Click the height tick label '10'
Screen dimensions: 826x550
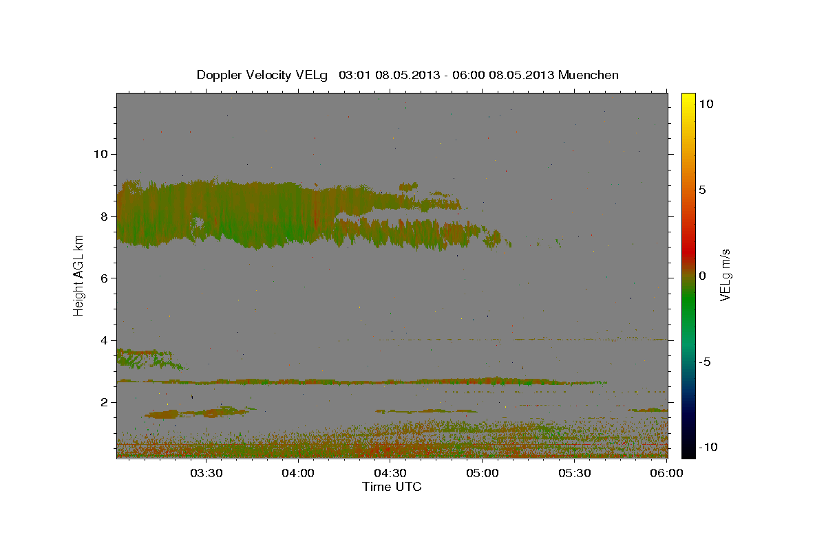pos(100,154)
